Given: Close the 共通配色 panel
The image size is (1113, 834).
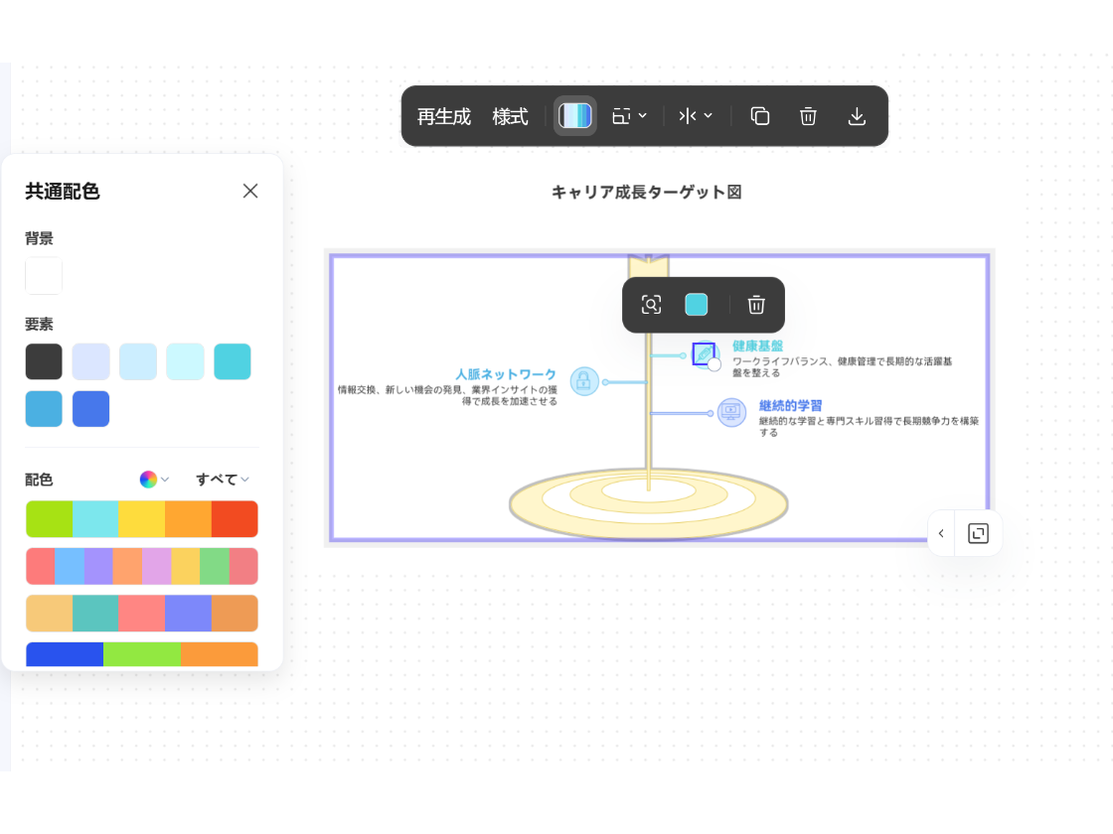Looking at the screenshot, I should (x=250, y=191).
